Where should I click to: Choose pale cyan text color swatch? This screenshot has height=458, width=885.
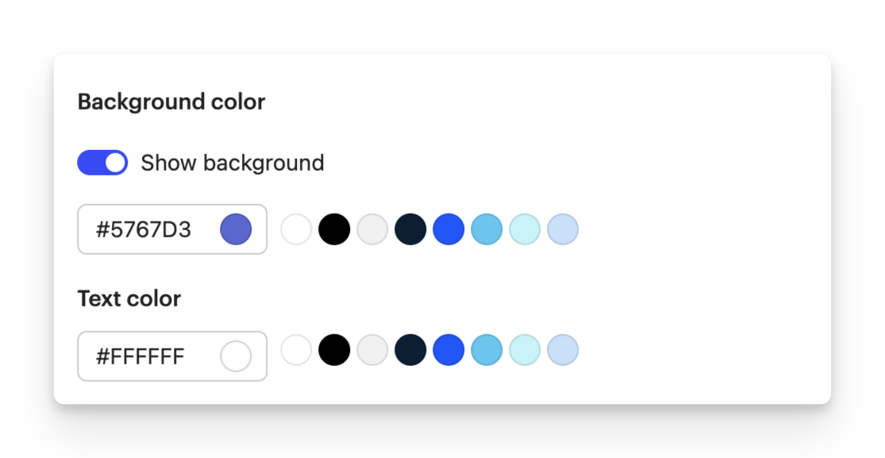click(525, 350)
